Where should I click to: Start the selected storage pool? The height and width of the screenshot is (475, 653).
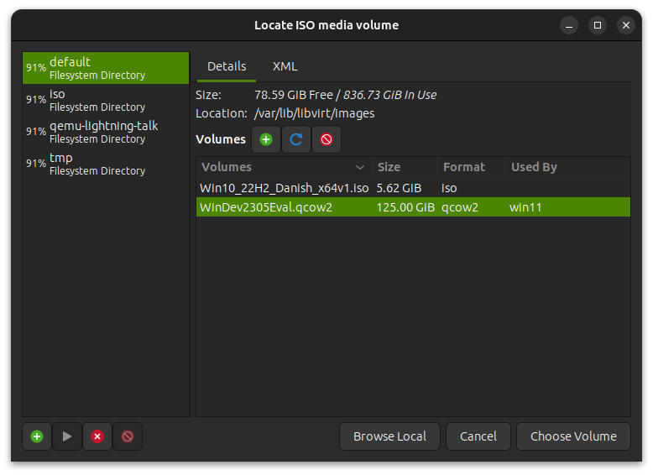tap(67, 436)
